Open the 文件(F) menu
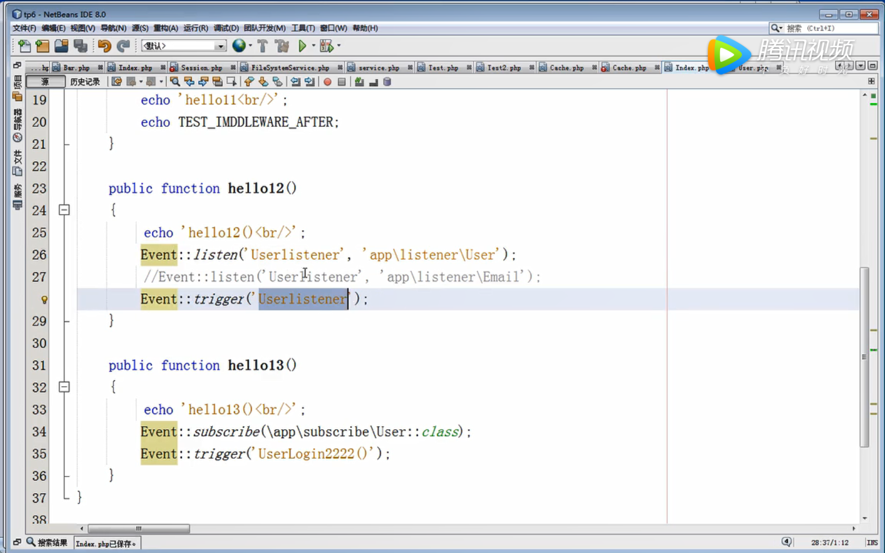This screenshot has width=885, height=553. click(24, 28)
